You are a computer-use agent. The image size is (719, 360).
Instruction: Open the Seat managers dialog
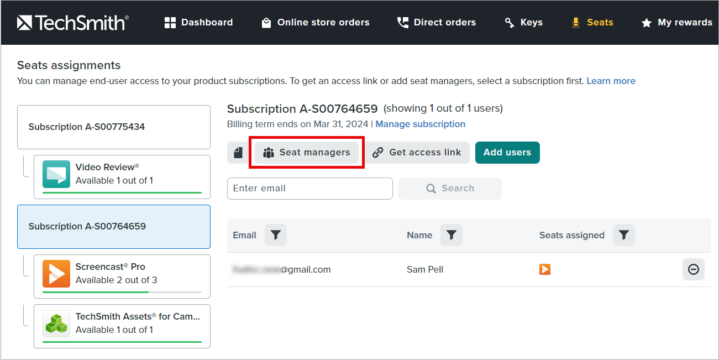pos(307,153)
